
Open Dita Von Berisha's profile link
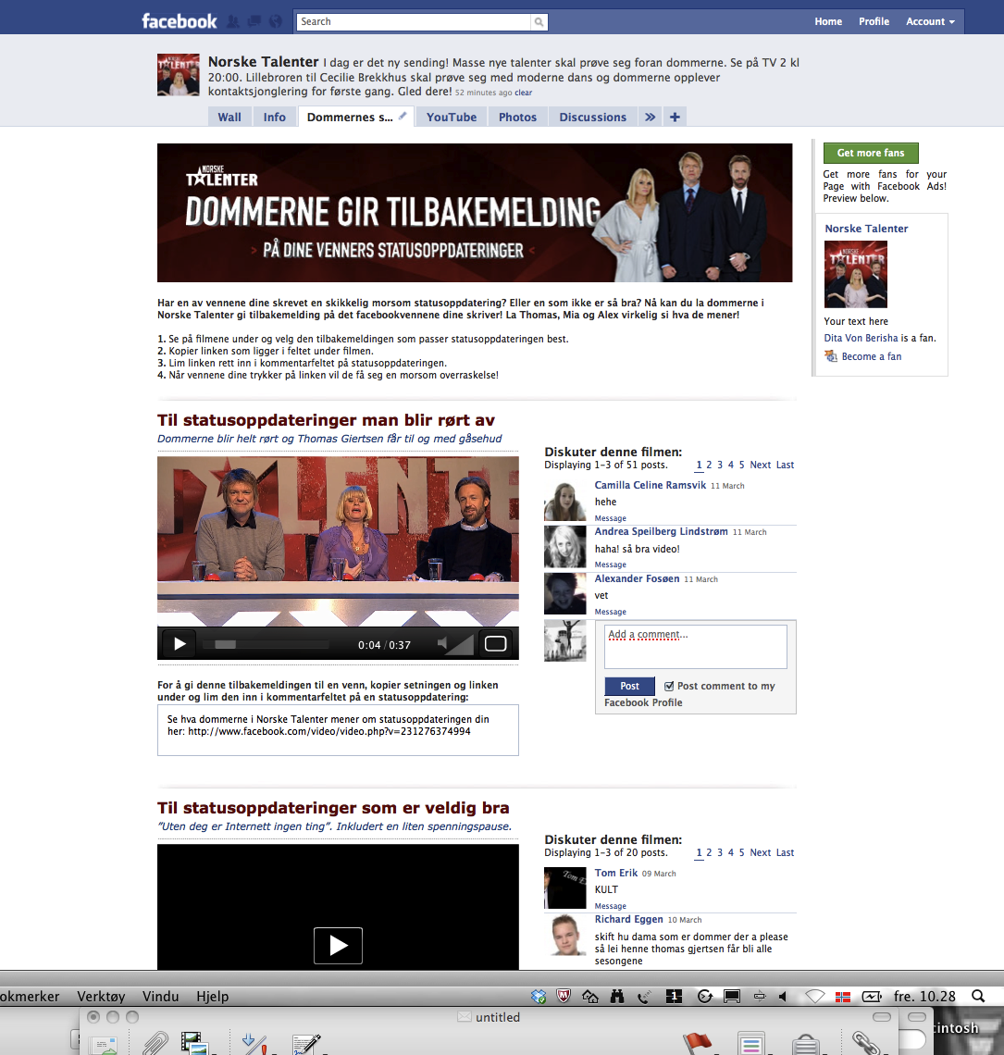click(x=861, y=338)
